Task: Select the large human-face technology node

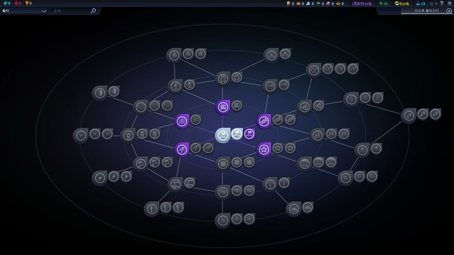Action: (x=128, y=135)
